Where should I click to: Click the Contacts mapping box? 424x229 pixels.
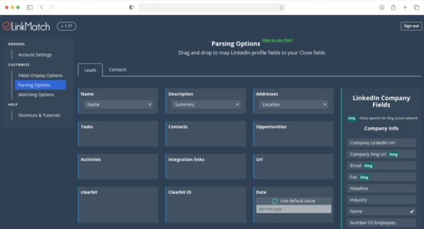tap(206, 134)
